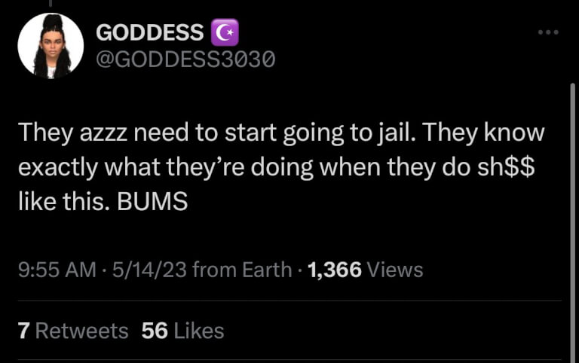Screen dimensions: 579x363
Task: Show the list of 7 Retweets
Action: (x=73, y=331)
